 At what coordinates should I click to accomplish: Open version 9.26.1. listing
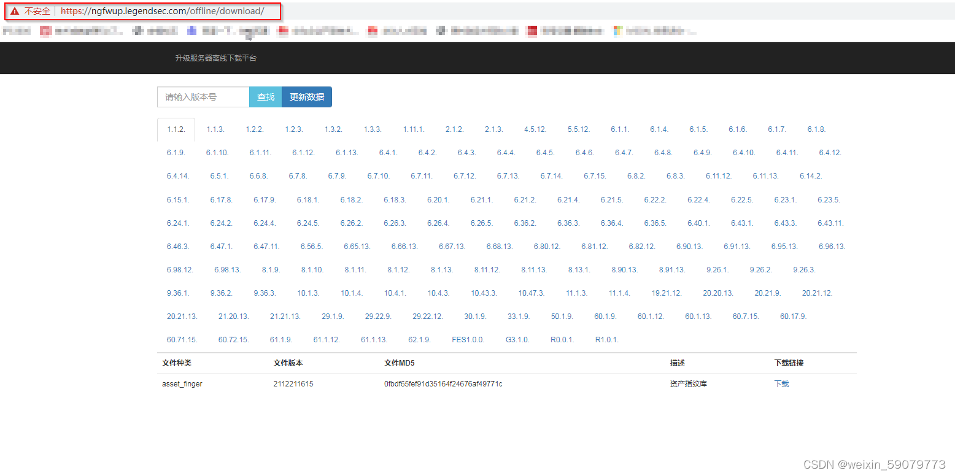click(x=718, y=269)
